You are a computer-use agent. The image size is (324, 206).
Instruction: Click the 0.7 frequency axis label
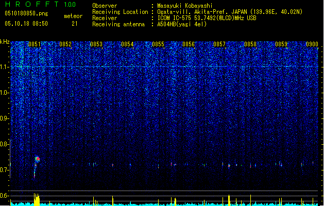coord(4,170)
